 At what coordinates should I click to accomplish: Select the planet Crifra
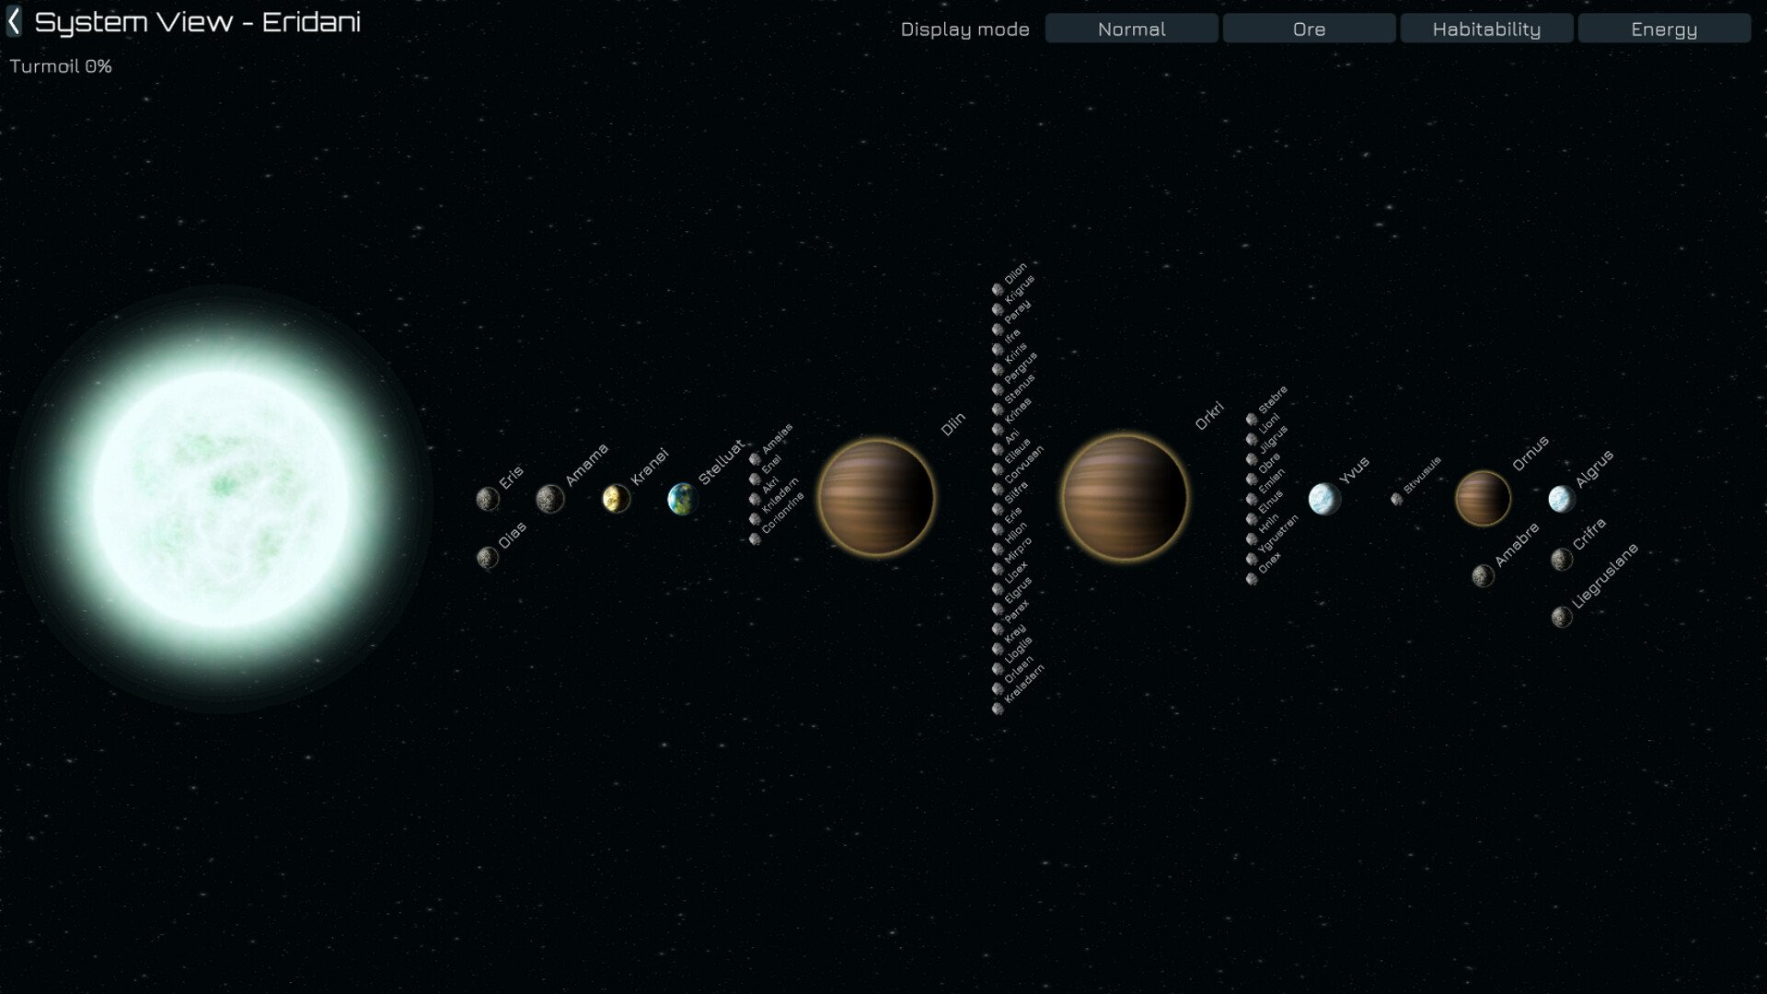tap(1565, 559)
